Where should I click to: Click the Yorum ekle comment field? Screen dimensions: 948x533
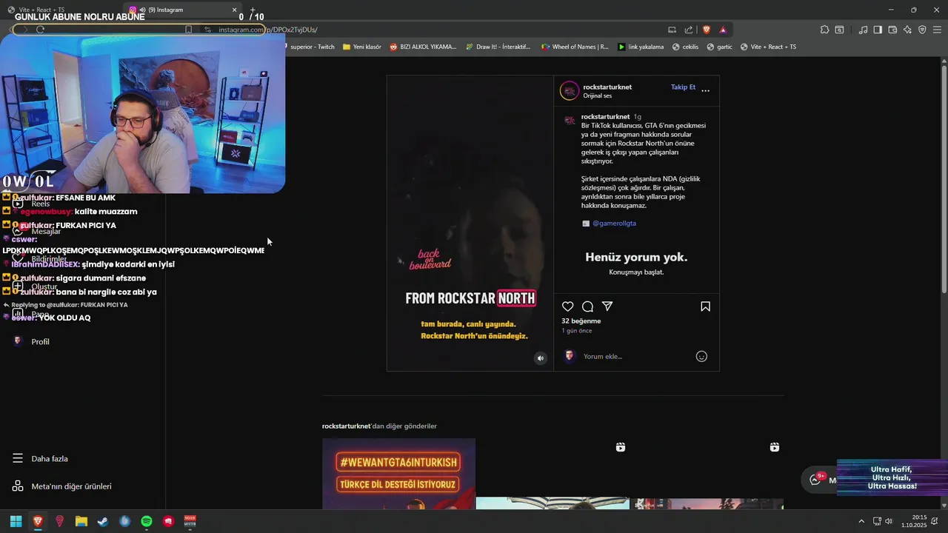coord(637,356)
